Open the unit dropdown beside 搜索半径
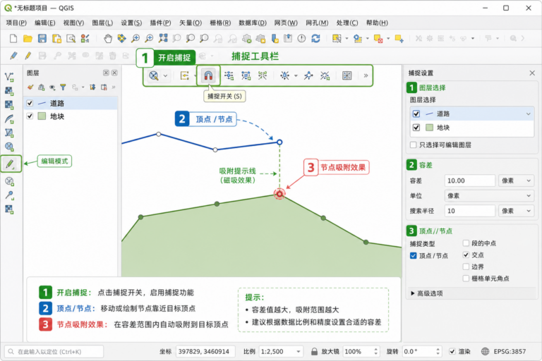The image size is (542, 361). coord(516,211)
